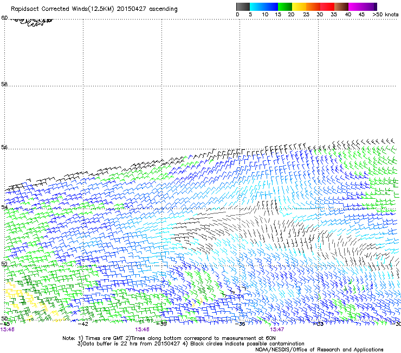Select the '25' label under the color bar
401x353 pixels.
(x=306, y=14)
